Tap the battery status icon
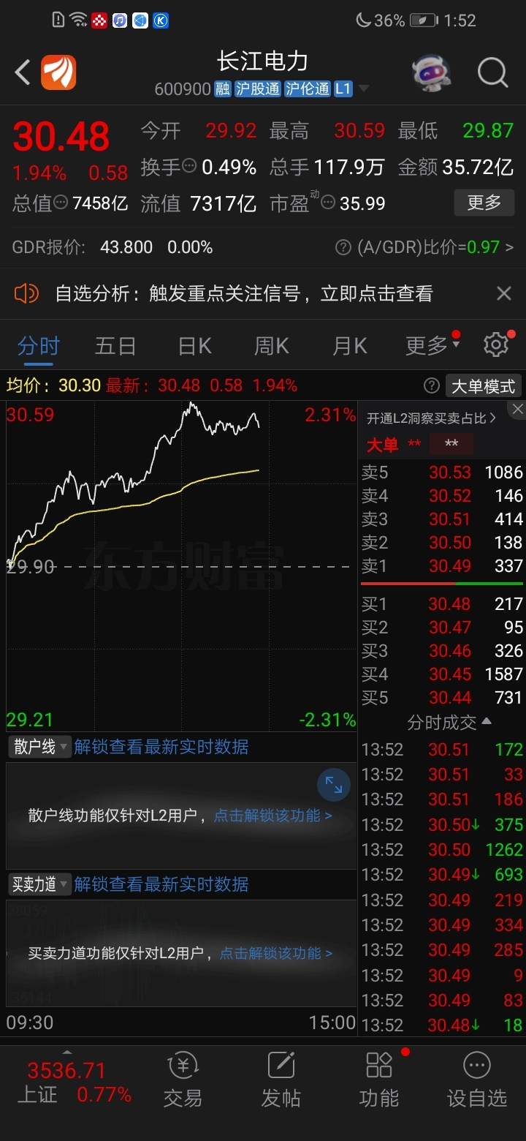Viewport: 526px width, 1141px height. pyautogui.click(x=424, y=20)
